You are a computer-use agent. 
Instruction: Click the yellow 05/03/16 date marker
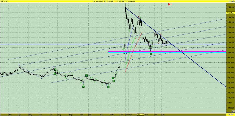tap(140, 115)
